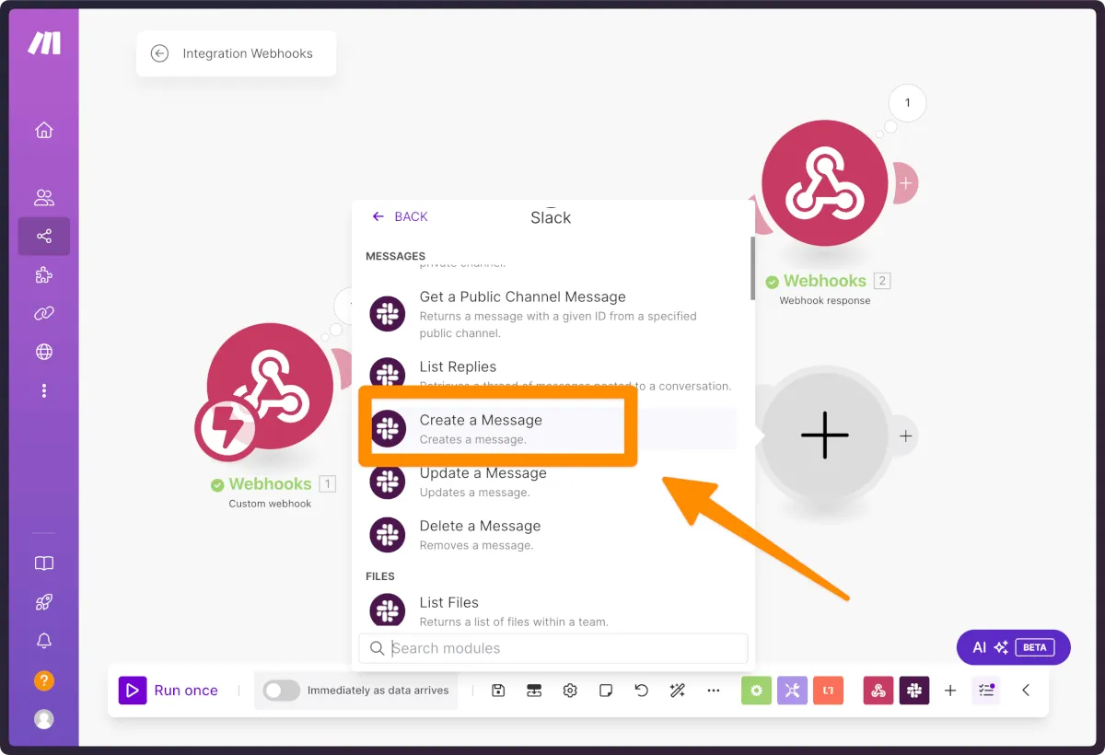1105x755 pixels.
Task: Show more sidebar options (three dots)
Action: pyautogui.click(x=43, y=390)
